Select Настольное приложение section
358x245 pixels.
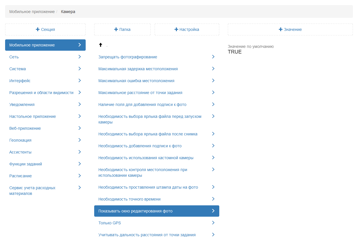point(45,116)
